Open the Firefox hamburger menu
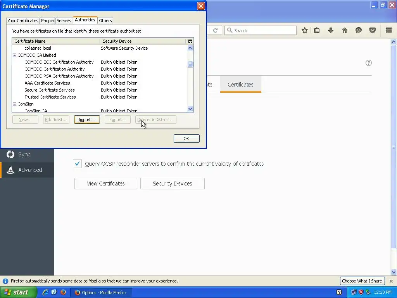 tap(389, 30)
